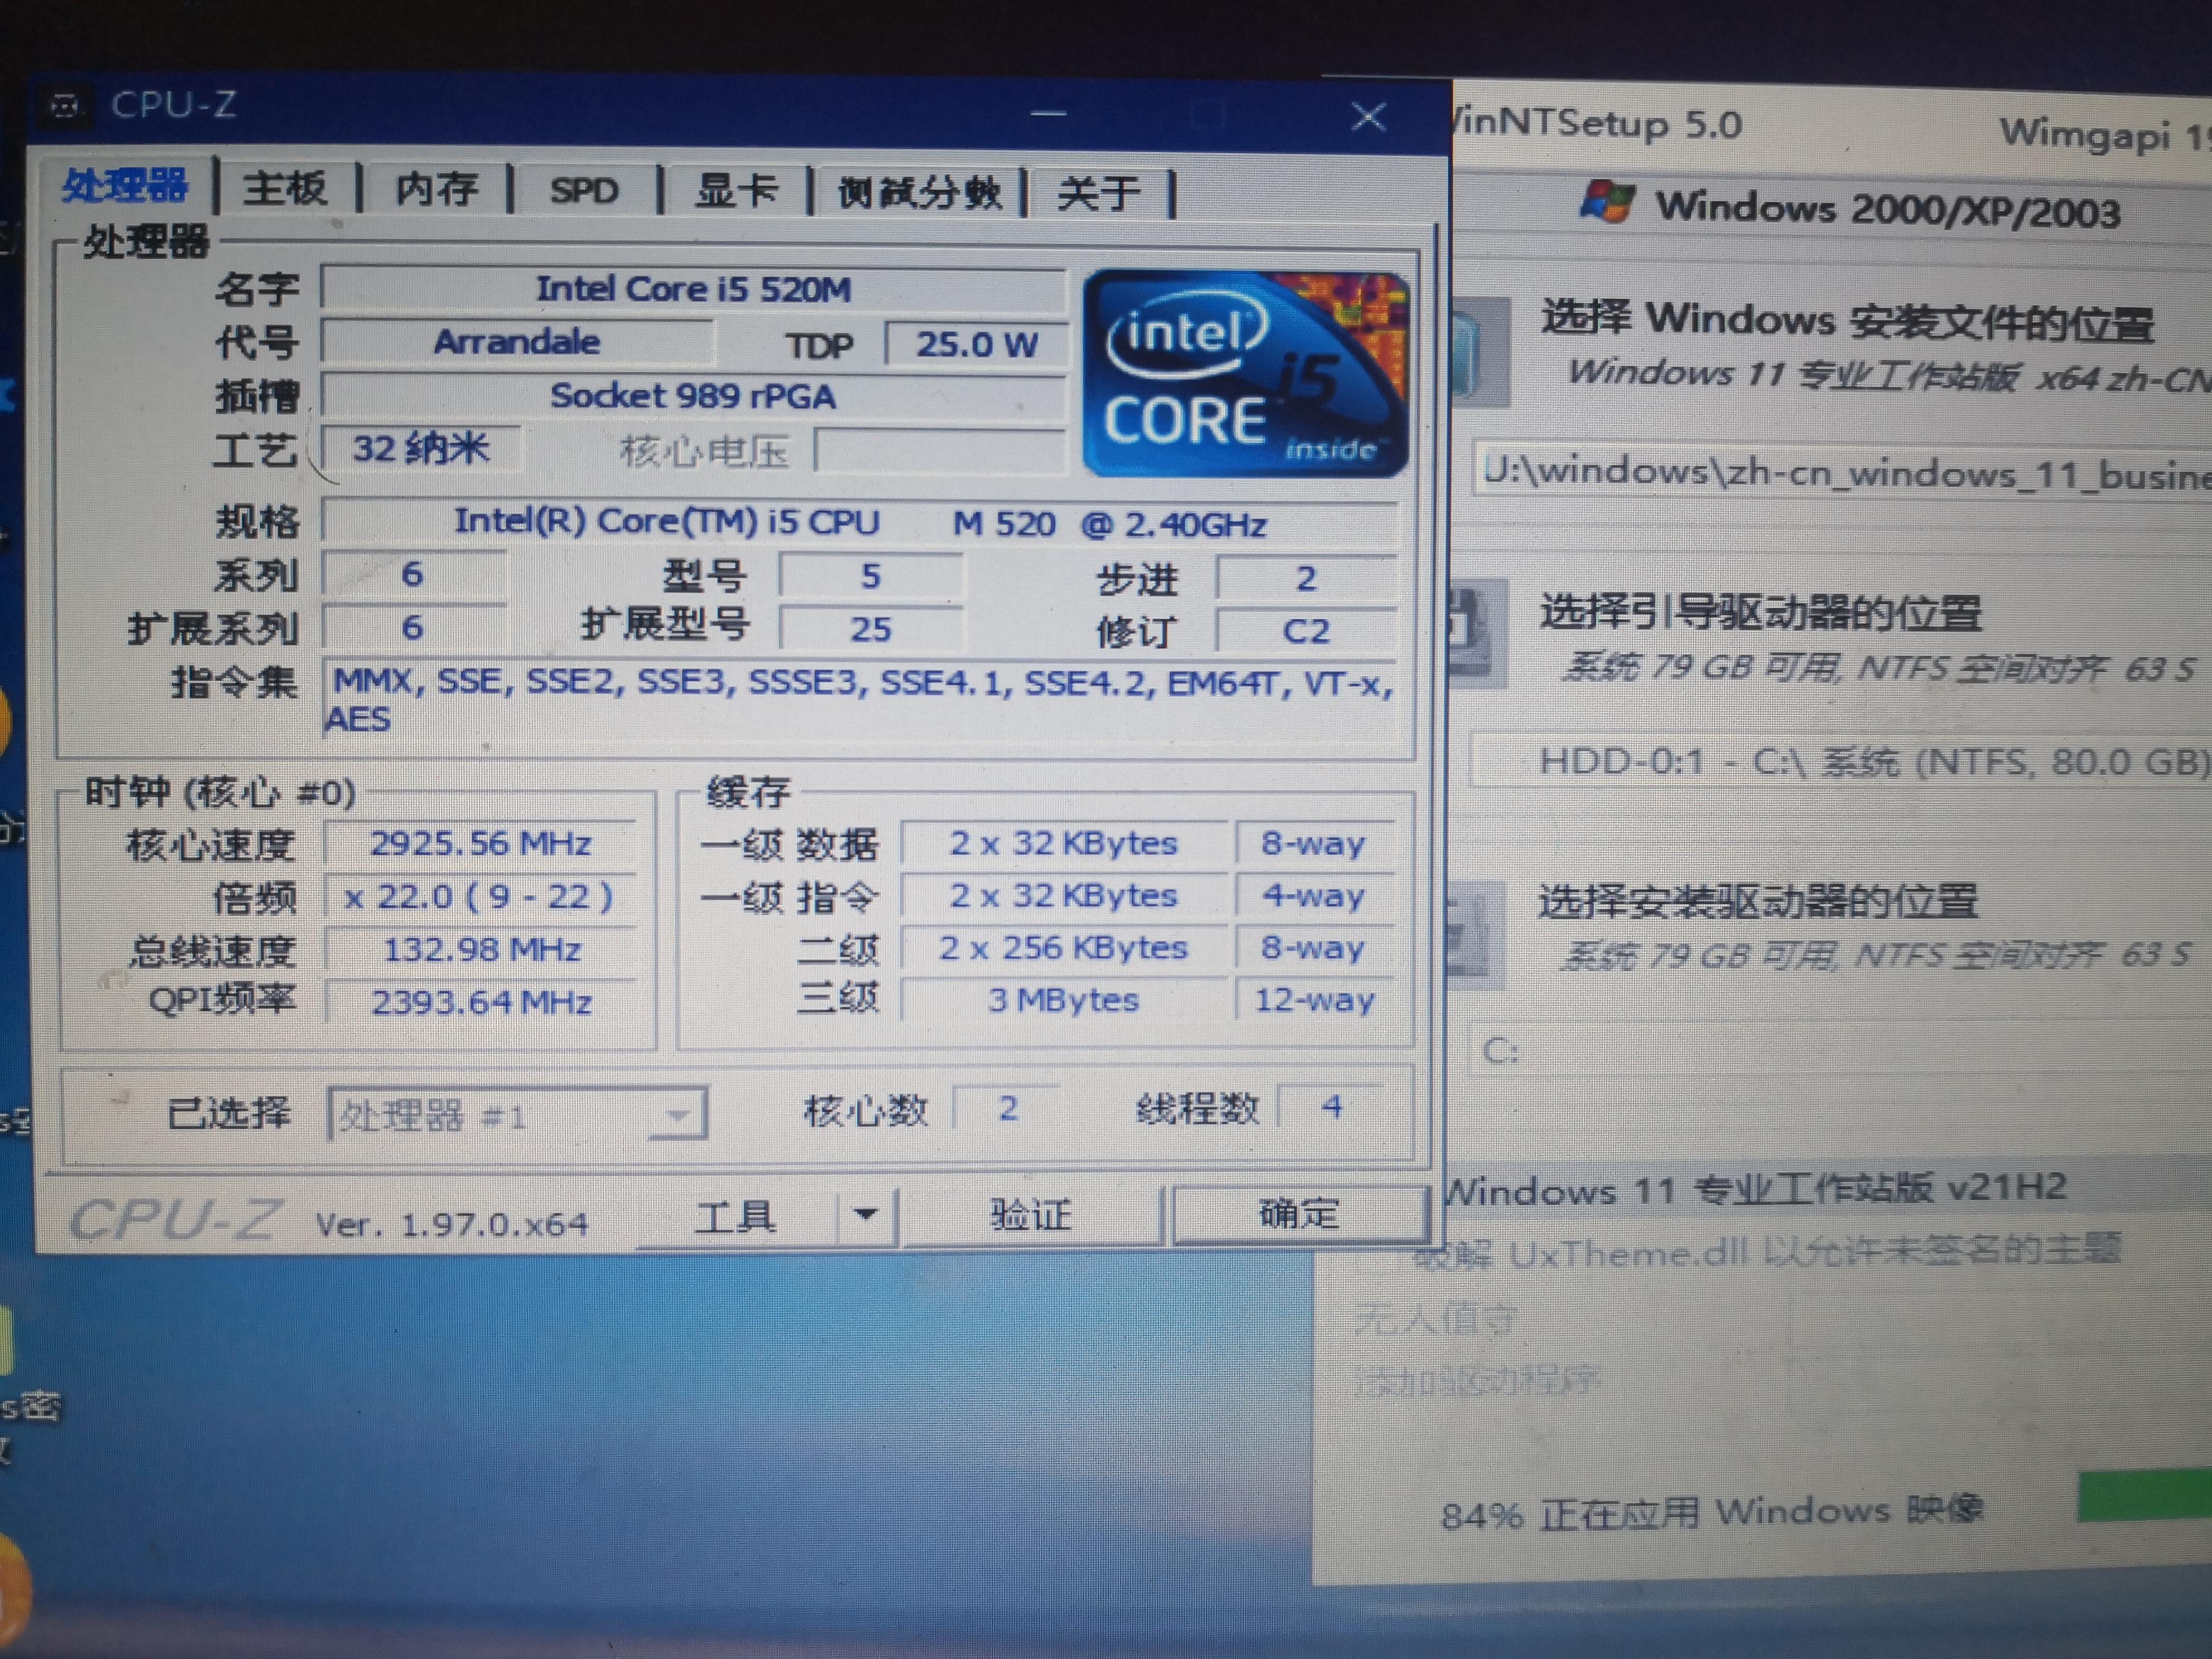Click the 核心数 value 2
The height and width of the screenshot is (1659, 2212).
(x=1008, y=1108)
